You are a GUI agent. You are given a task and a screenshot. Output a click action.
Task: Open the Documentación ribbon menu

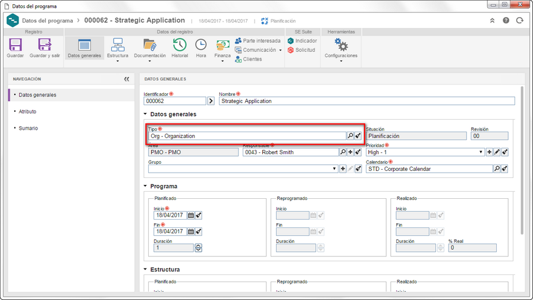click(149, 49)
